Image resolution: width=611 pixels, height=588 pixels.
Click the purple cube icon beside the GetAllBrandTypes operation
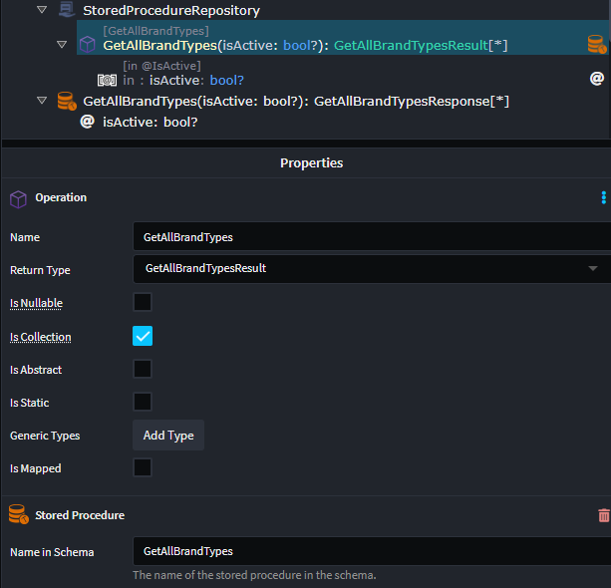88,45
